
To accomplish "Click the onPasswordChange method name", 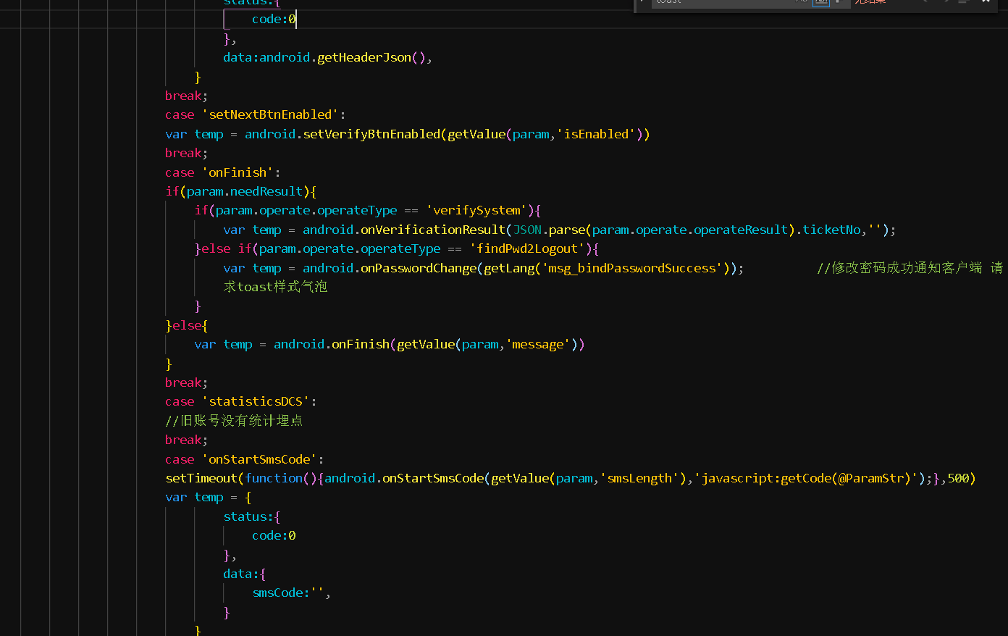I will point(419,268).
